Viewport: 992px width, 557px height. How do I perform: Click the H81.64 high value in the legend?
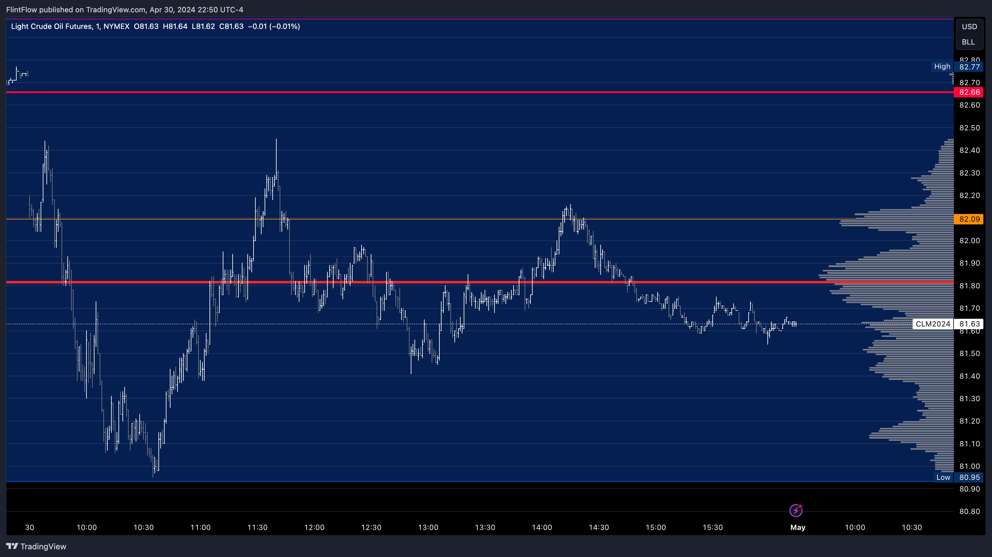coord(175,26)
